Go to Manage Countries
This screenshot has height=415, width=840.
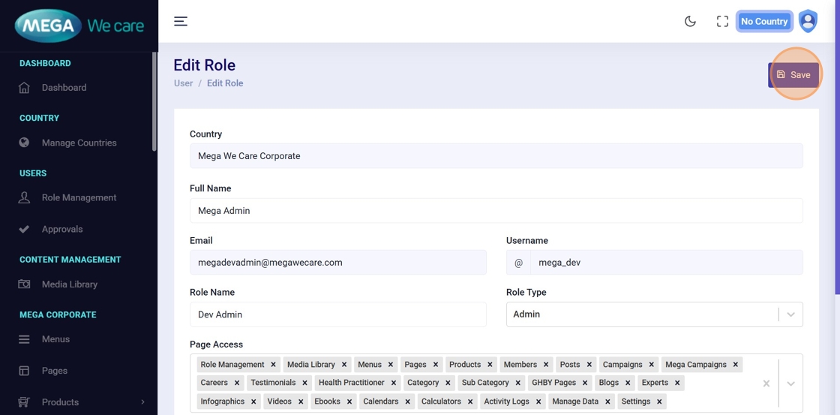[x=79, y=143]
